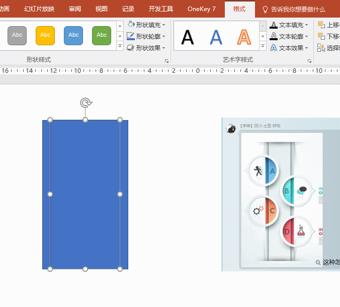Apply the black WordArt letter A style
The image size is (340, 307).
[x=188, y=37]
